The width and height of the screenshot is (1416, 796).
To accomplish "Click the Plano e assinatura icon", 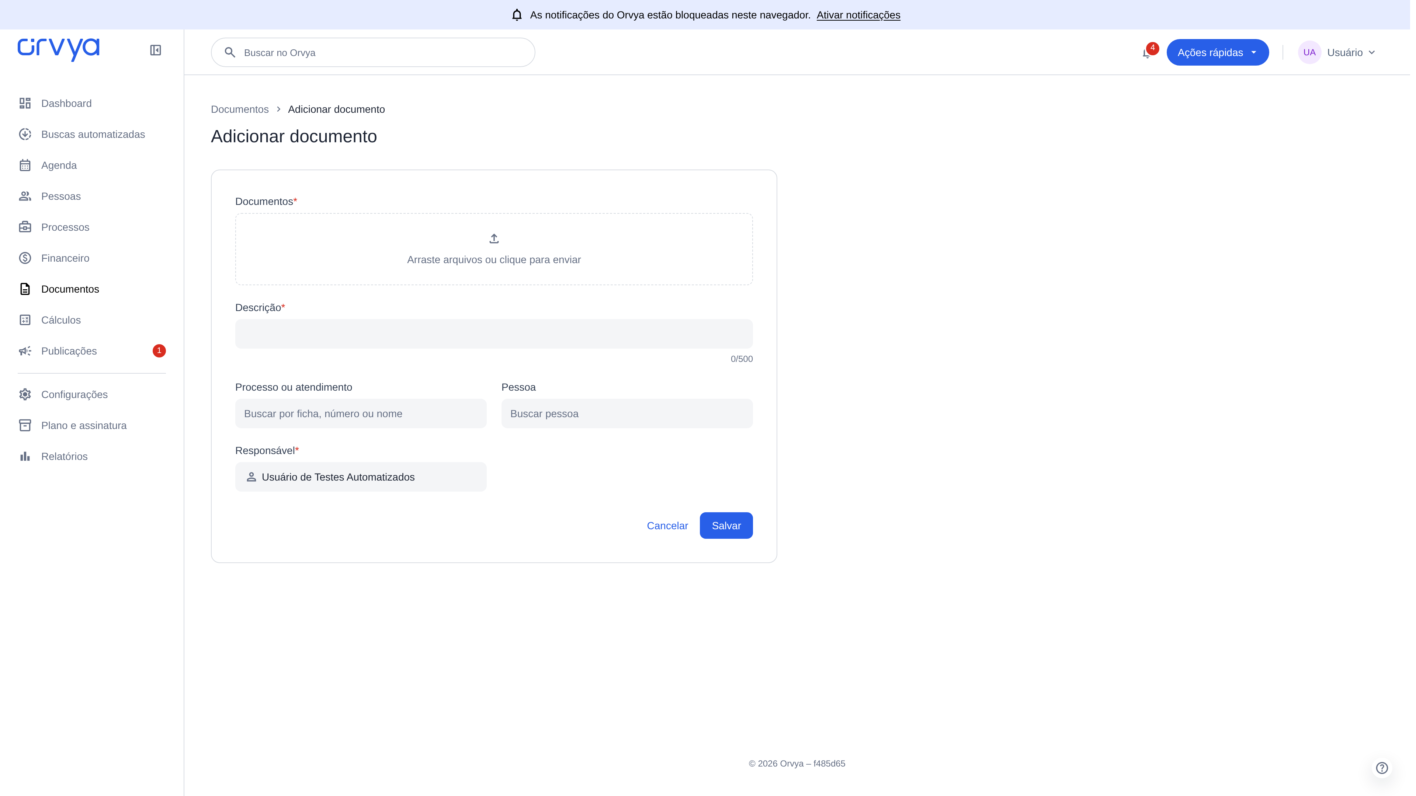I will 25,425.
